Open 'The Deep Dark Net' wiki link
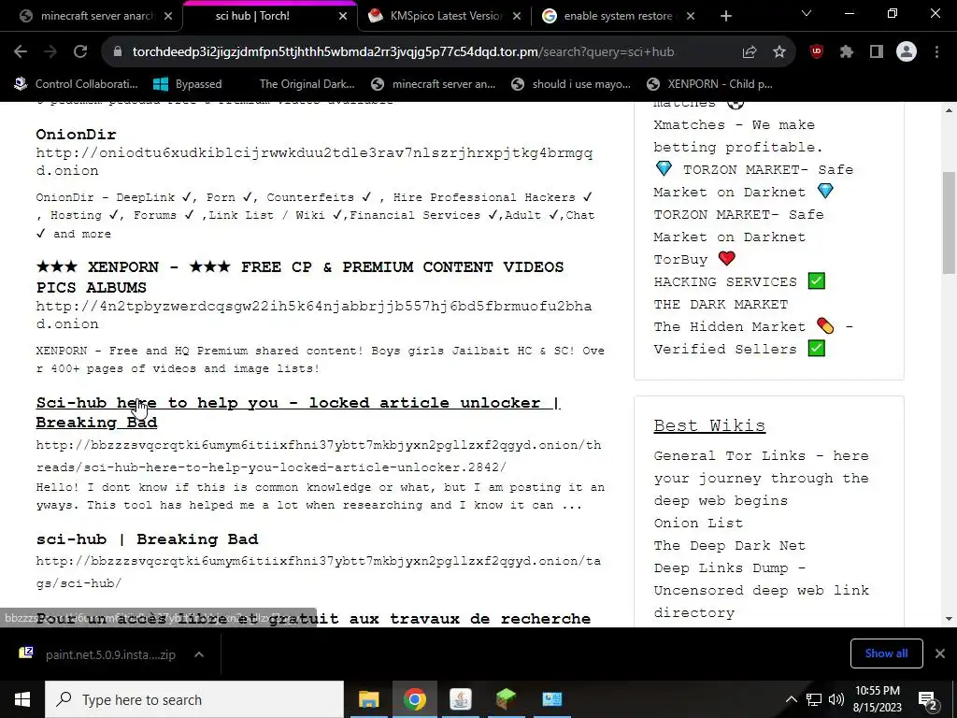957x718 pixels. click(x=729, y=546)
